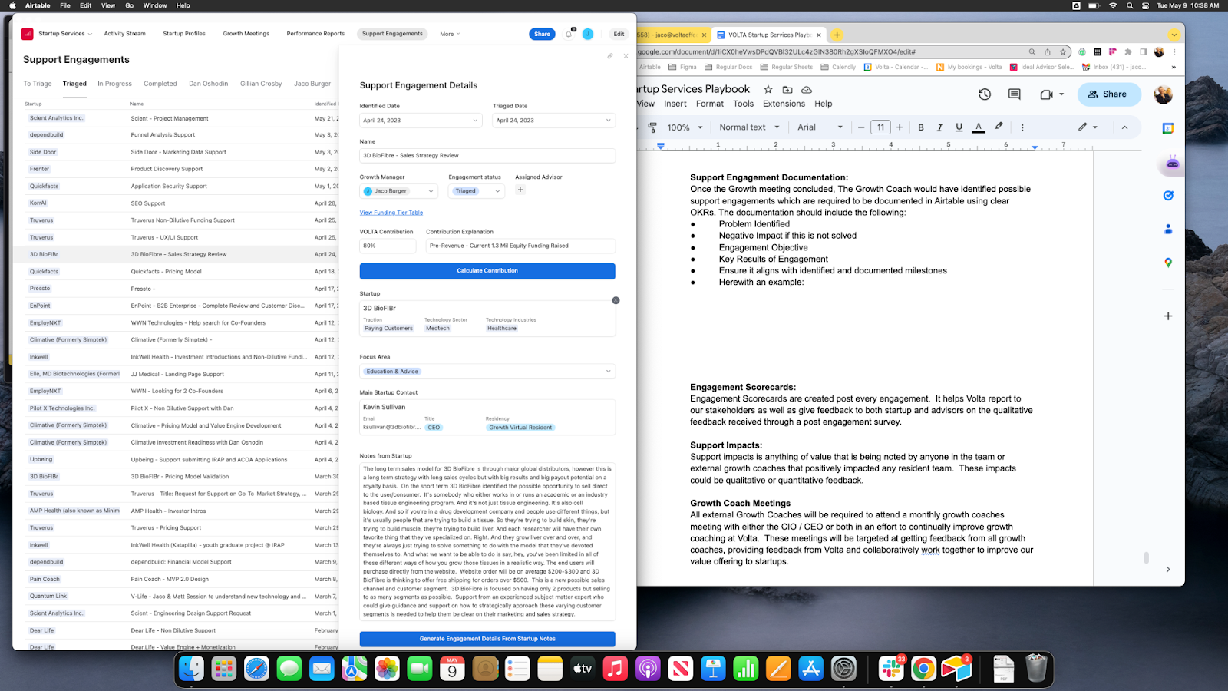Click the VOLTA Contribution percentage field
This screenshot has width=1228, height=691.
point(388,246)
